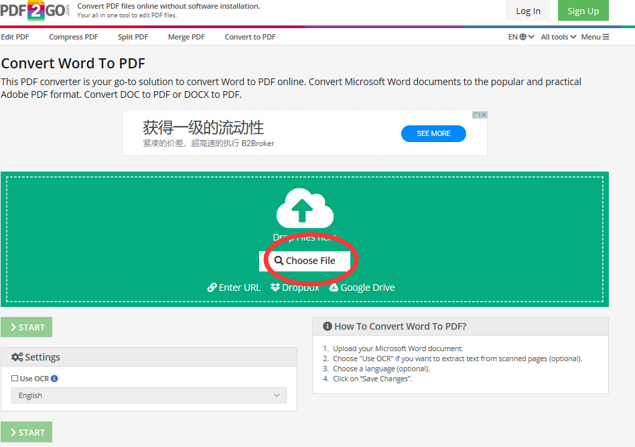
Task: Click the START button above Settings
Action: point(26,327)
